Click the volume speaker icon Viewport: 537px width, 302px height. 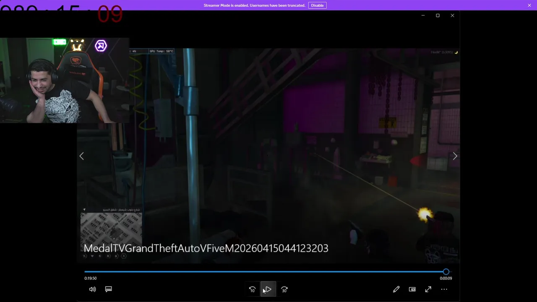click(x=92, y=289)
